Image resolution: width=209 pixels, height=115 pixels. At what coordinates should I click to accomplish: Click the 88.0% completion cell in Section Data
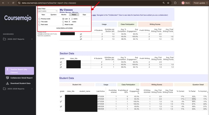[x=124, y=67]
